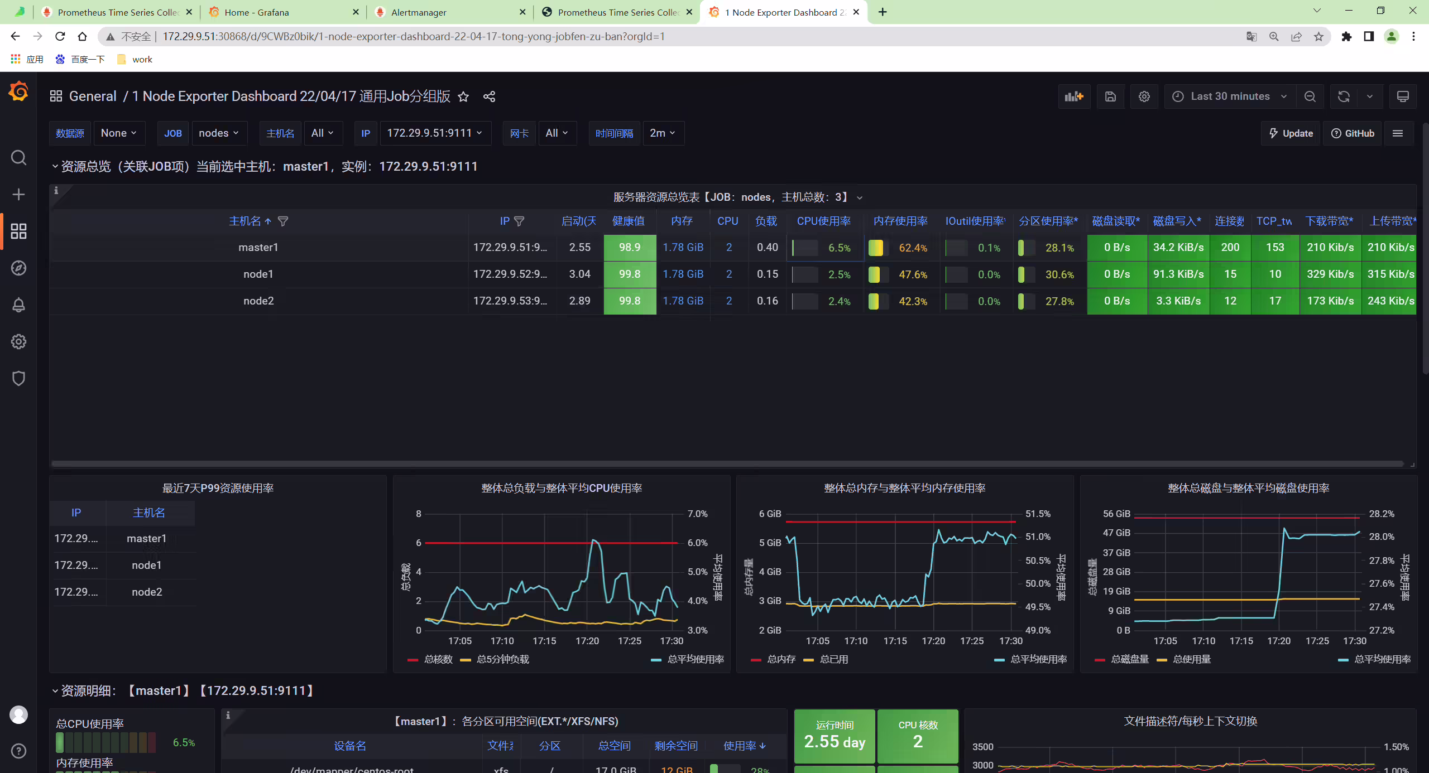The width and height of the screenshot is (1429, 773).
Task: Open Grafana search from sidebar
Action: (18, 158)
